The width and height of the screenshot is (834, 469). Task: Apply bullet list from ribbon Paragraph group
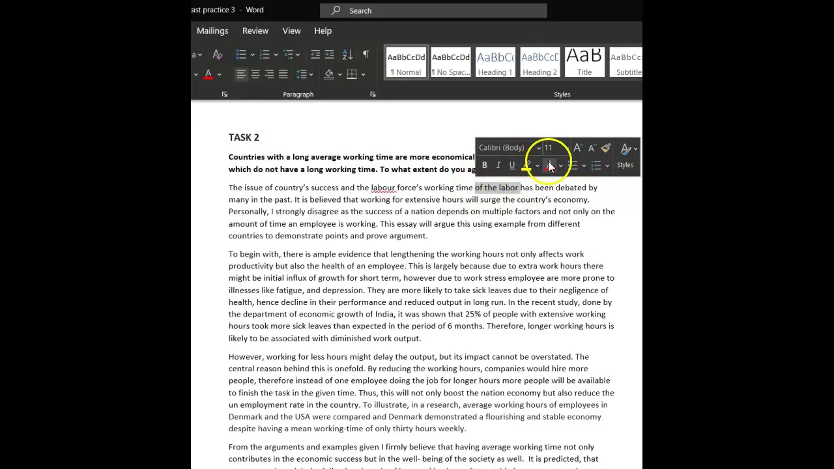coord(241,55)
